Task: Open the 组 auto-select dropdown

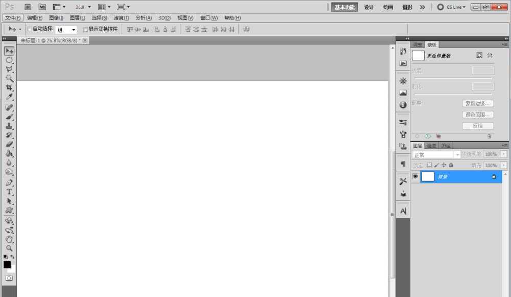Action: [x=66, y=30]
